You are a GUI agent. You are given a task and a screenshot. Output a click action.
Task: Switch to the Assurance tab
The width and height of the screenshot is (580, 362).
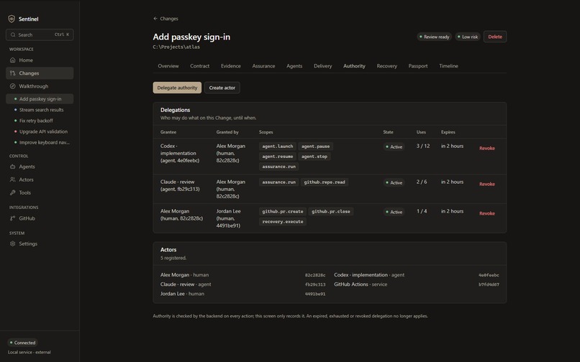click(263, 66)
